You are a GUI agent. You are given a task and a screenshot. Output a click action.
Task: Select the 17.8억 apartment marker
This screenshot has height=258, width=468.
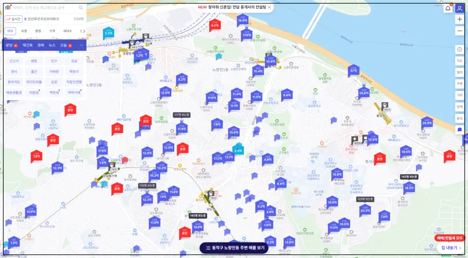point(247,35)
